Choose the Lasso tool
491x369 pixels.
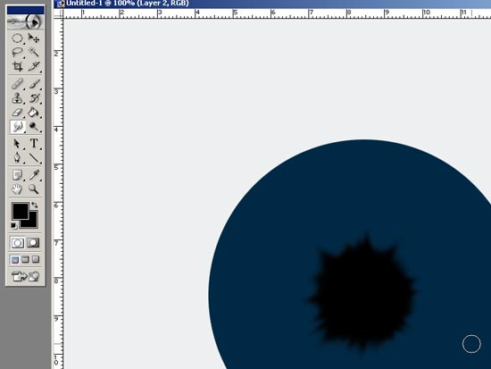[17, 52]
